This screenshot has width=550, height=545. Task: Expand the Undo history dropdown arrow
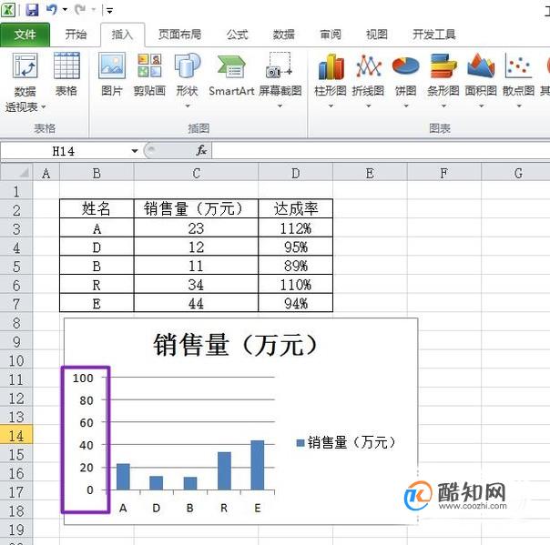click(65, 10)
